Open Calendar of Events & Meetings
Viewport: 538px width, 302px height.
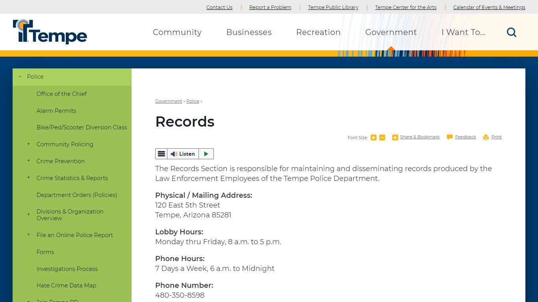[489, 7]
